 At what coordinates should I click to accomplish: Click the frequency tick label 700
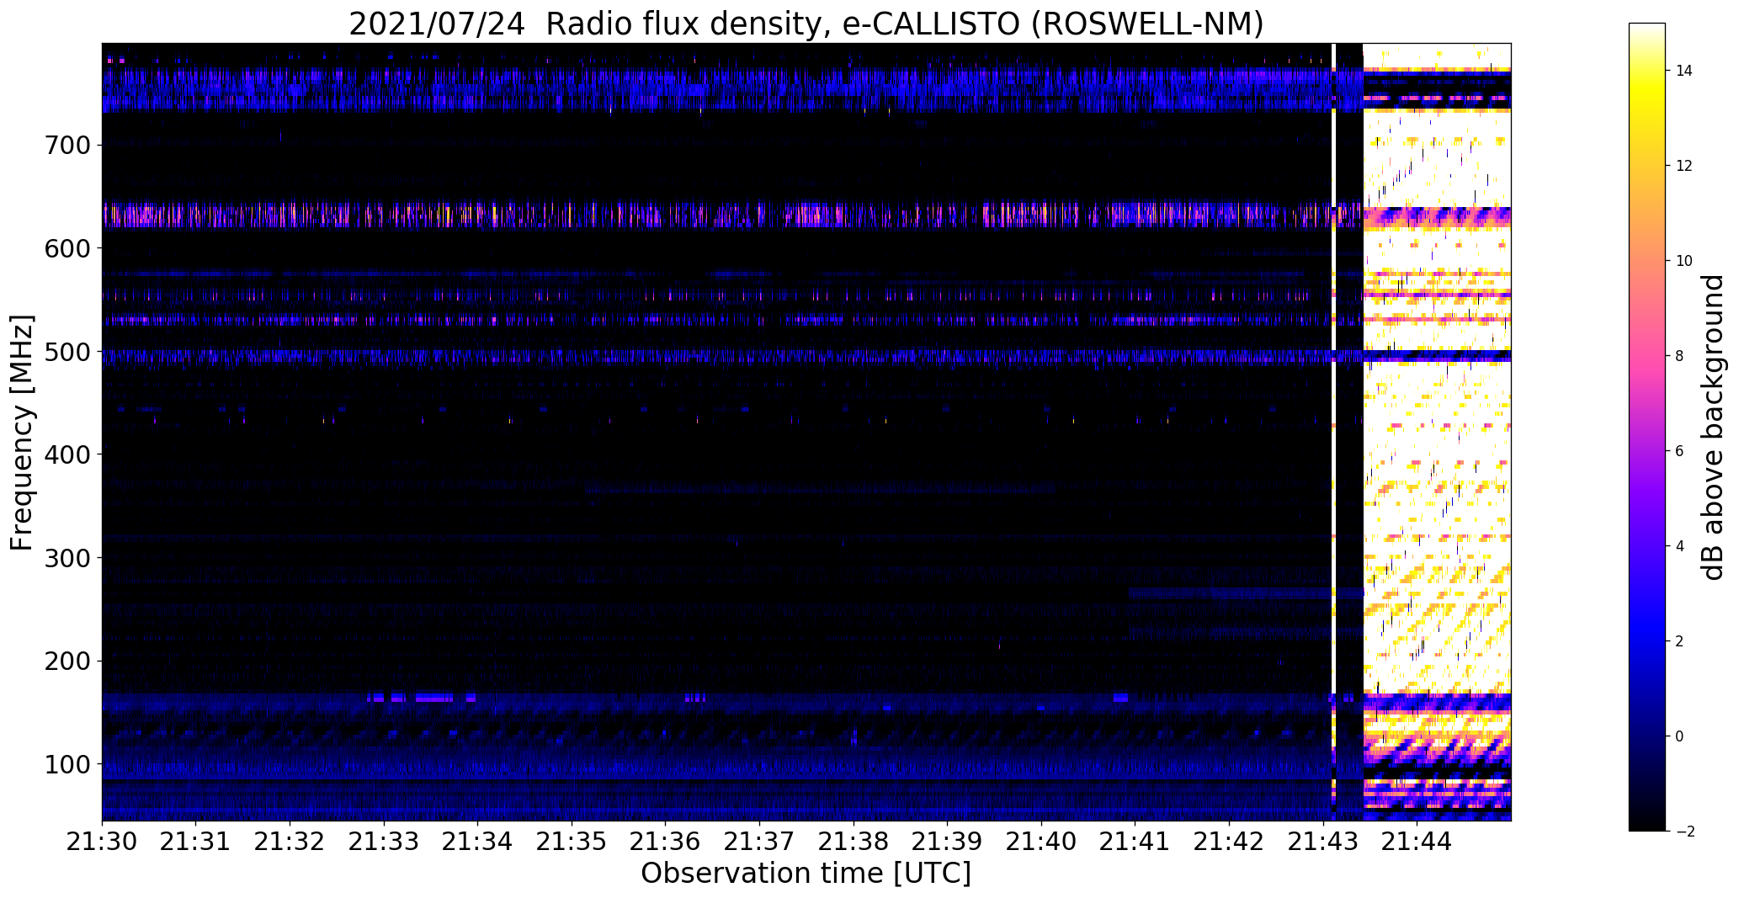(66, 146)
